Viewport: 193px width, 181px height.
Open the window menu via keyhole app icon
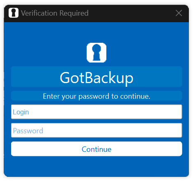(x=14, y=13)
